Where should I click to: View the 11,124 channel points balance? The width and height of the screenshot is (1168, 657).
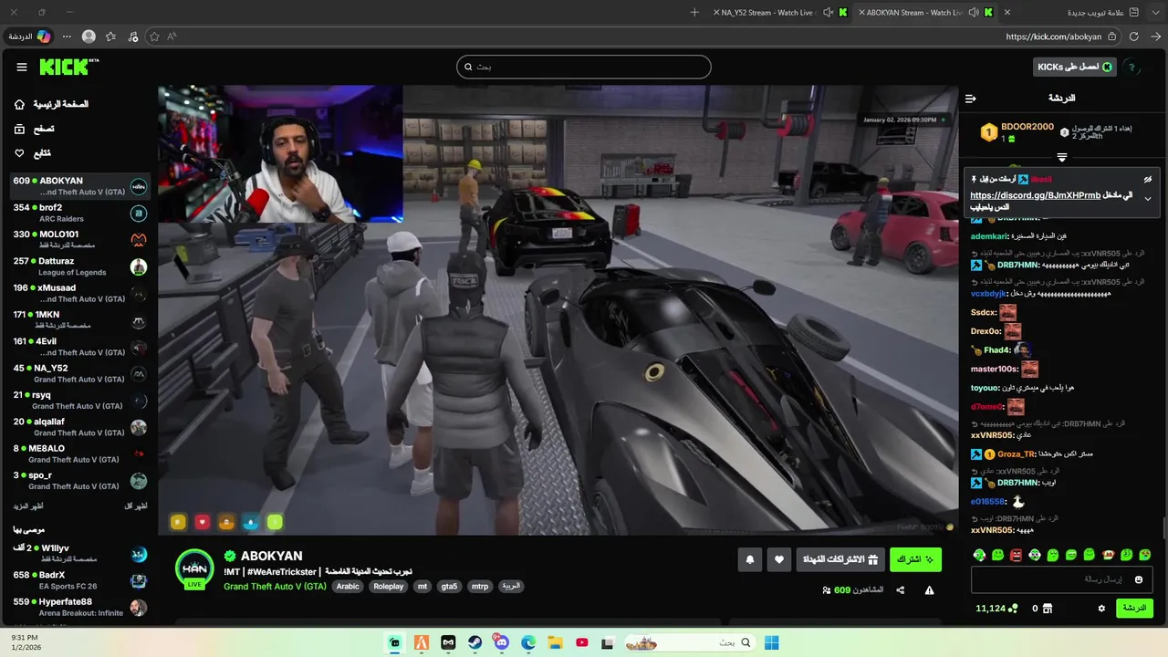[x=996, y=609]
